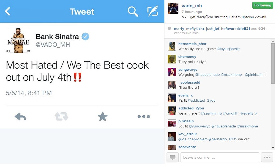Toggle the green Following button
The image size is (275, 164).
coord(263,5)
